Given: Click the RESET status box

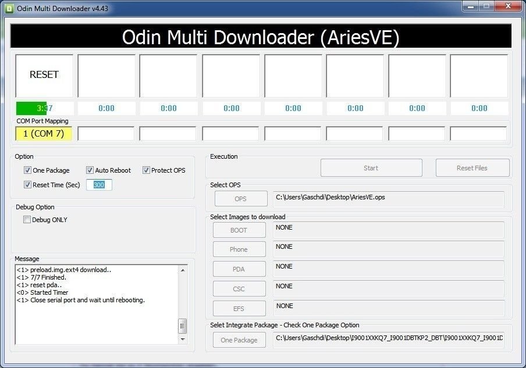Looking at the screenshot, I should tap(44, 76).
